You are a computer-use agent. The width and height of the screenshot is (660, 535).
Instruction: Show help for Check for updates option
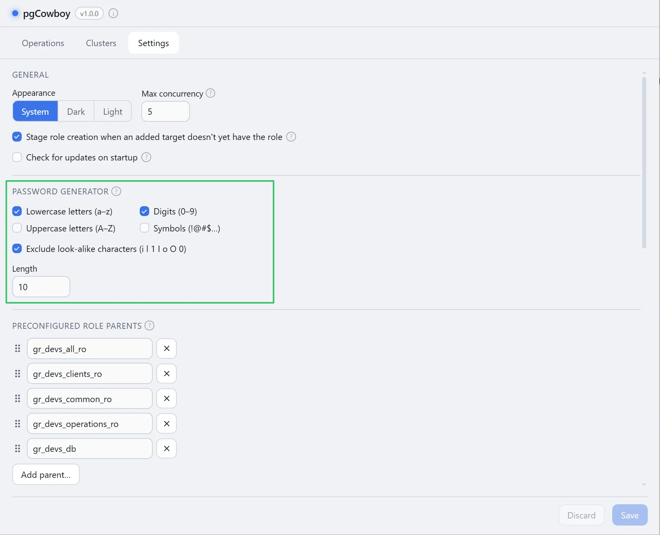[146, 157]
